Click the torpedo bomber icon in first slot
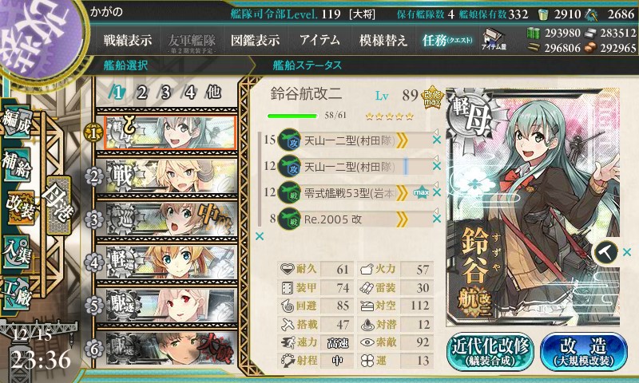This screenshot has height=383, width=639. pos(289,140)
